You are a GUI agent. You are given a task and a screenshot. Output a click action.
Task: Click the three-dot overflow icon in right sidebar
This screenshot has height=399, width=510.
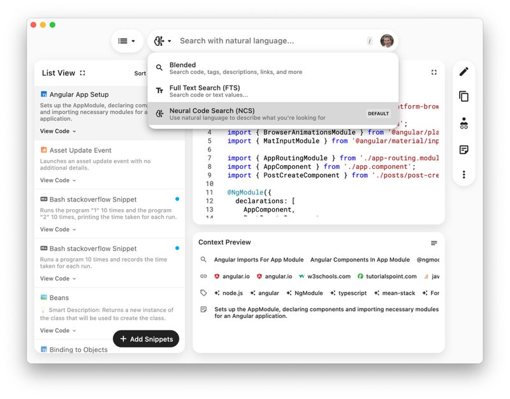(464, 174)
